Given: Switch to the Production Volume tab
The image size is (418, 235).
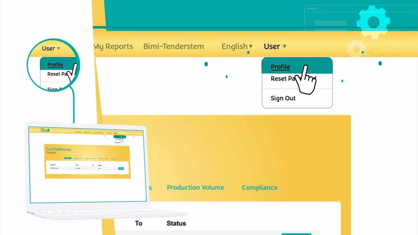Looking at the screenshot, I should (x=195, y=187).
